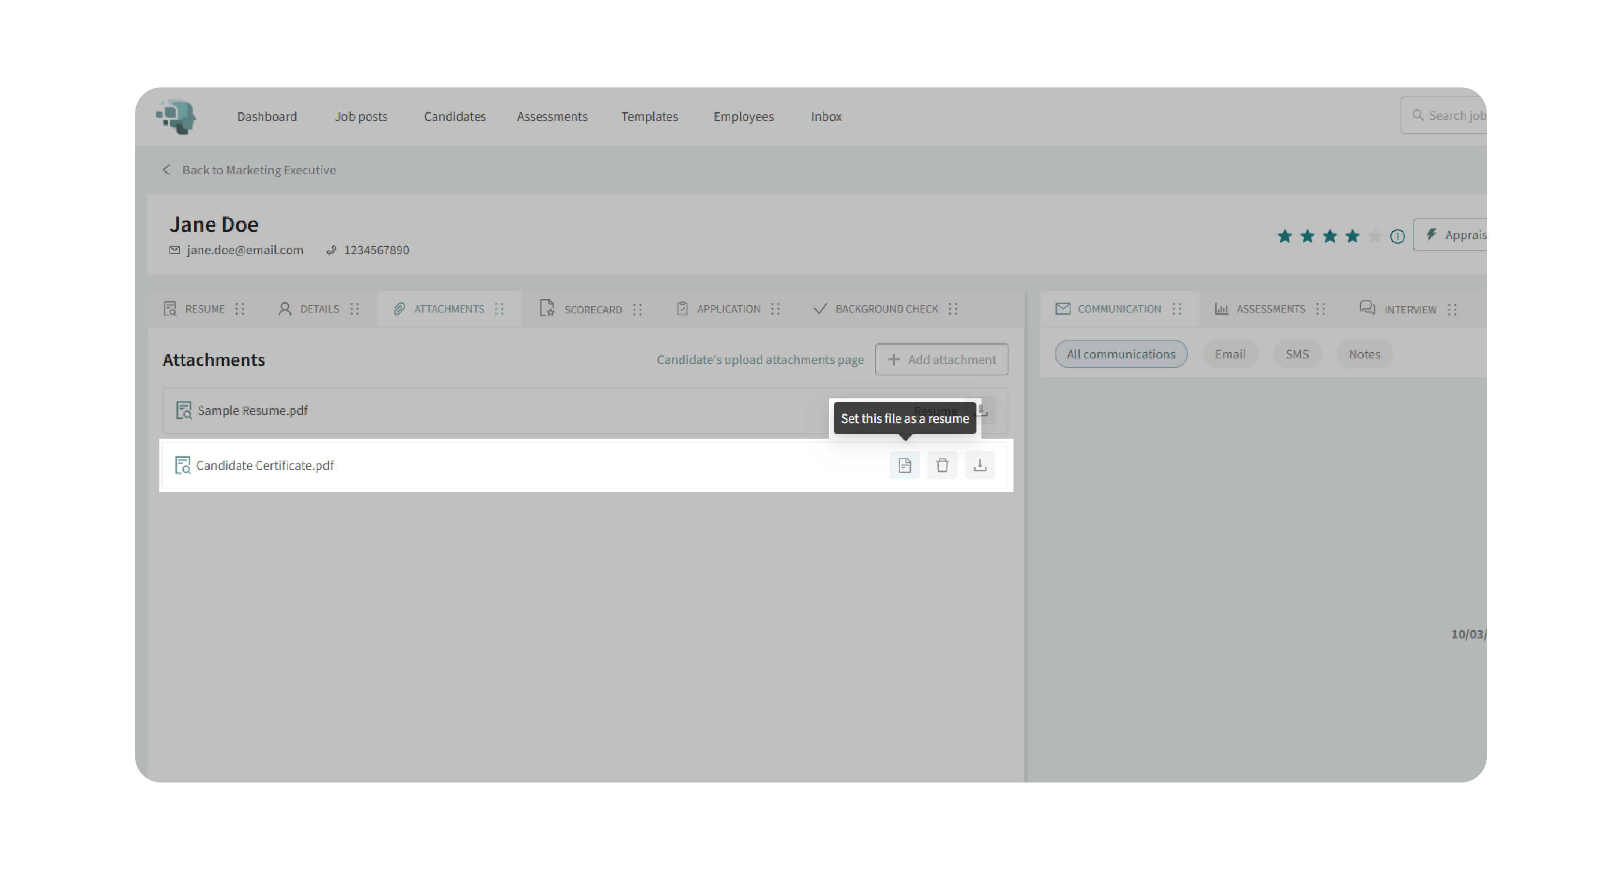The image size is (1622, 870).
Task: Click the company logo in header
Action: point(176,116)
